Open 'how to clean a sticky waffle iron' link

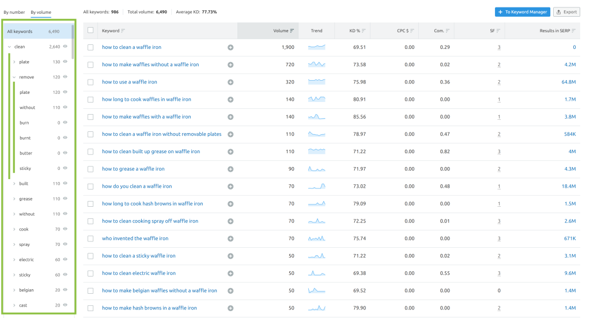click(x=138, y=256)
